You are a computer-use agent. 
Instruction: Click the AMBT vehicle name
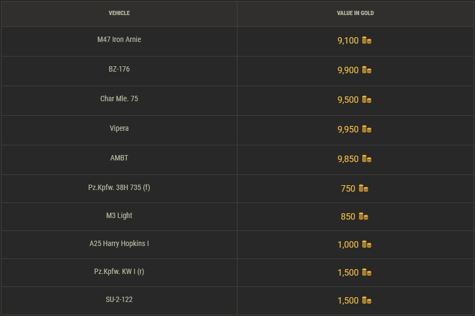click(x=119, y=158)
